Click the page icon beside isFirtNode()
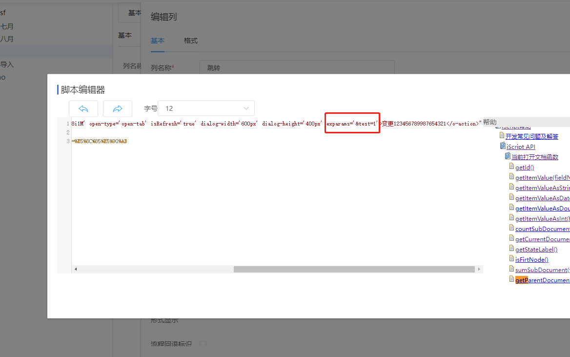This screenshot has height=357, width=570. click(x=511, y=258)
